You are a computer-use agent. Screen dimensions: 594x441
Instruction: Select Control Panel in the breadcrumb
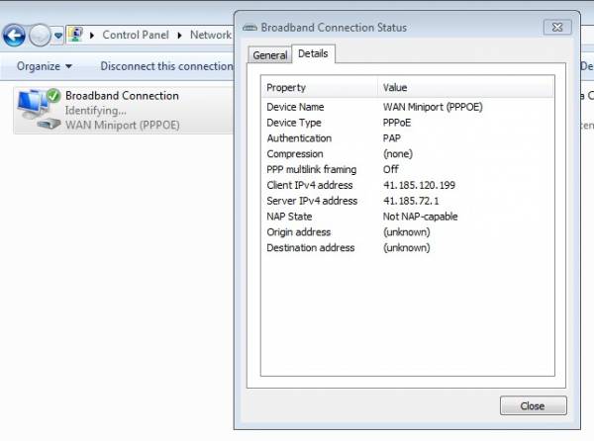pos(136,35)
